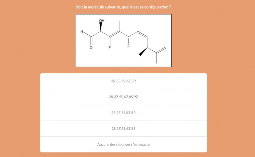Click the question heading about configuration
255x157 pixels.
pos(124,7)
